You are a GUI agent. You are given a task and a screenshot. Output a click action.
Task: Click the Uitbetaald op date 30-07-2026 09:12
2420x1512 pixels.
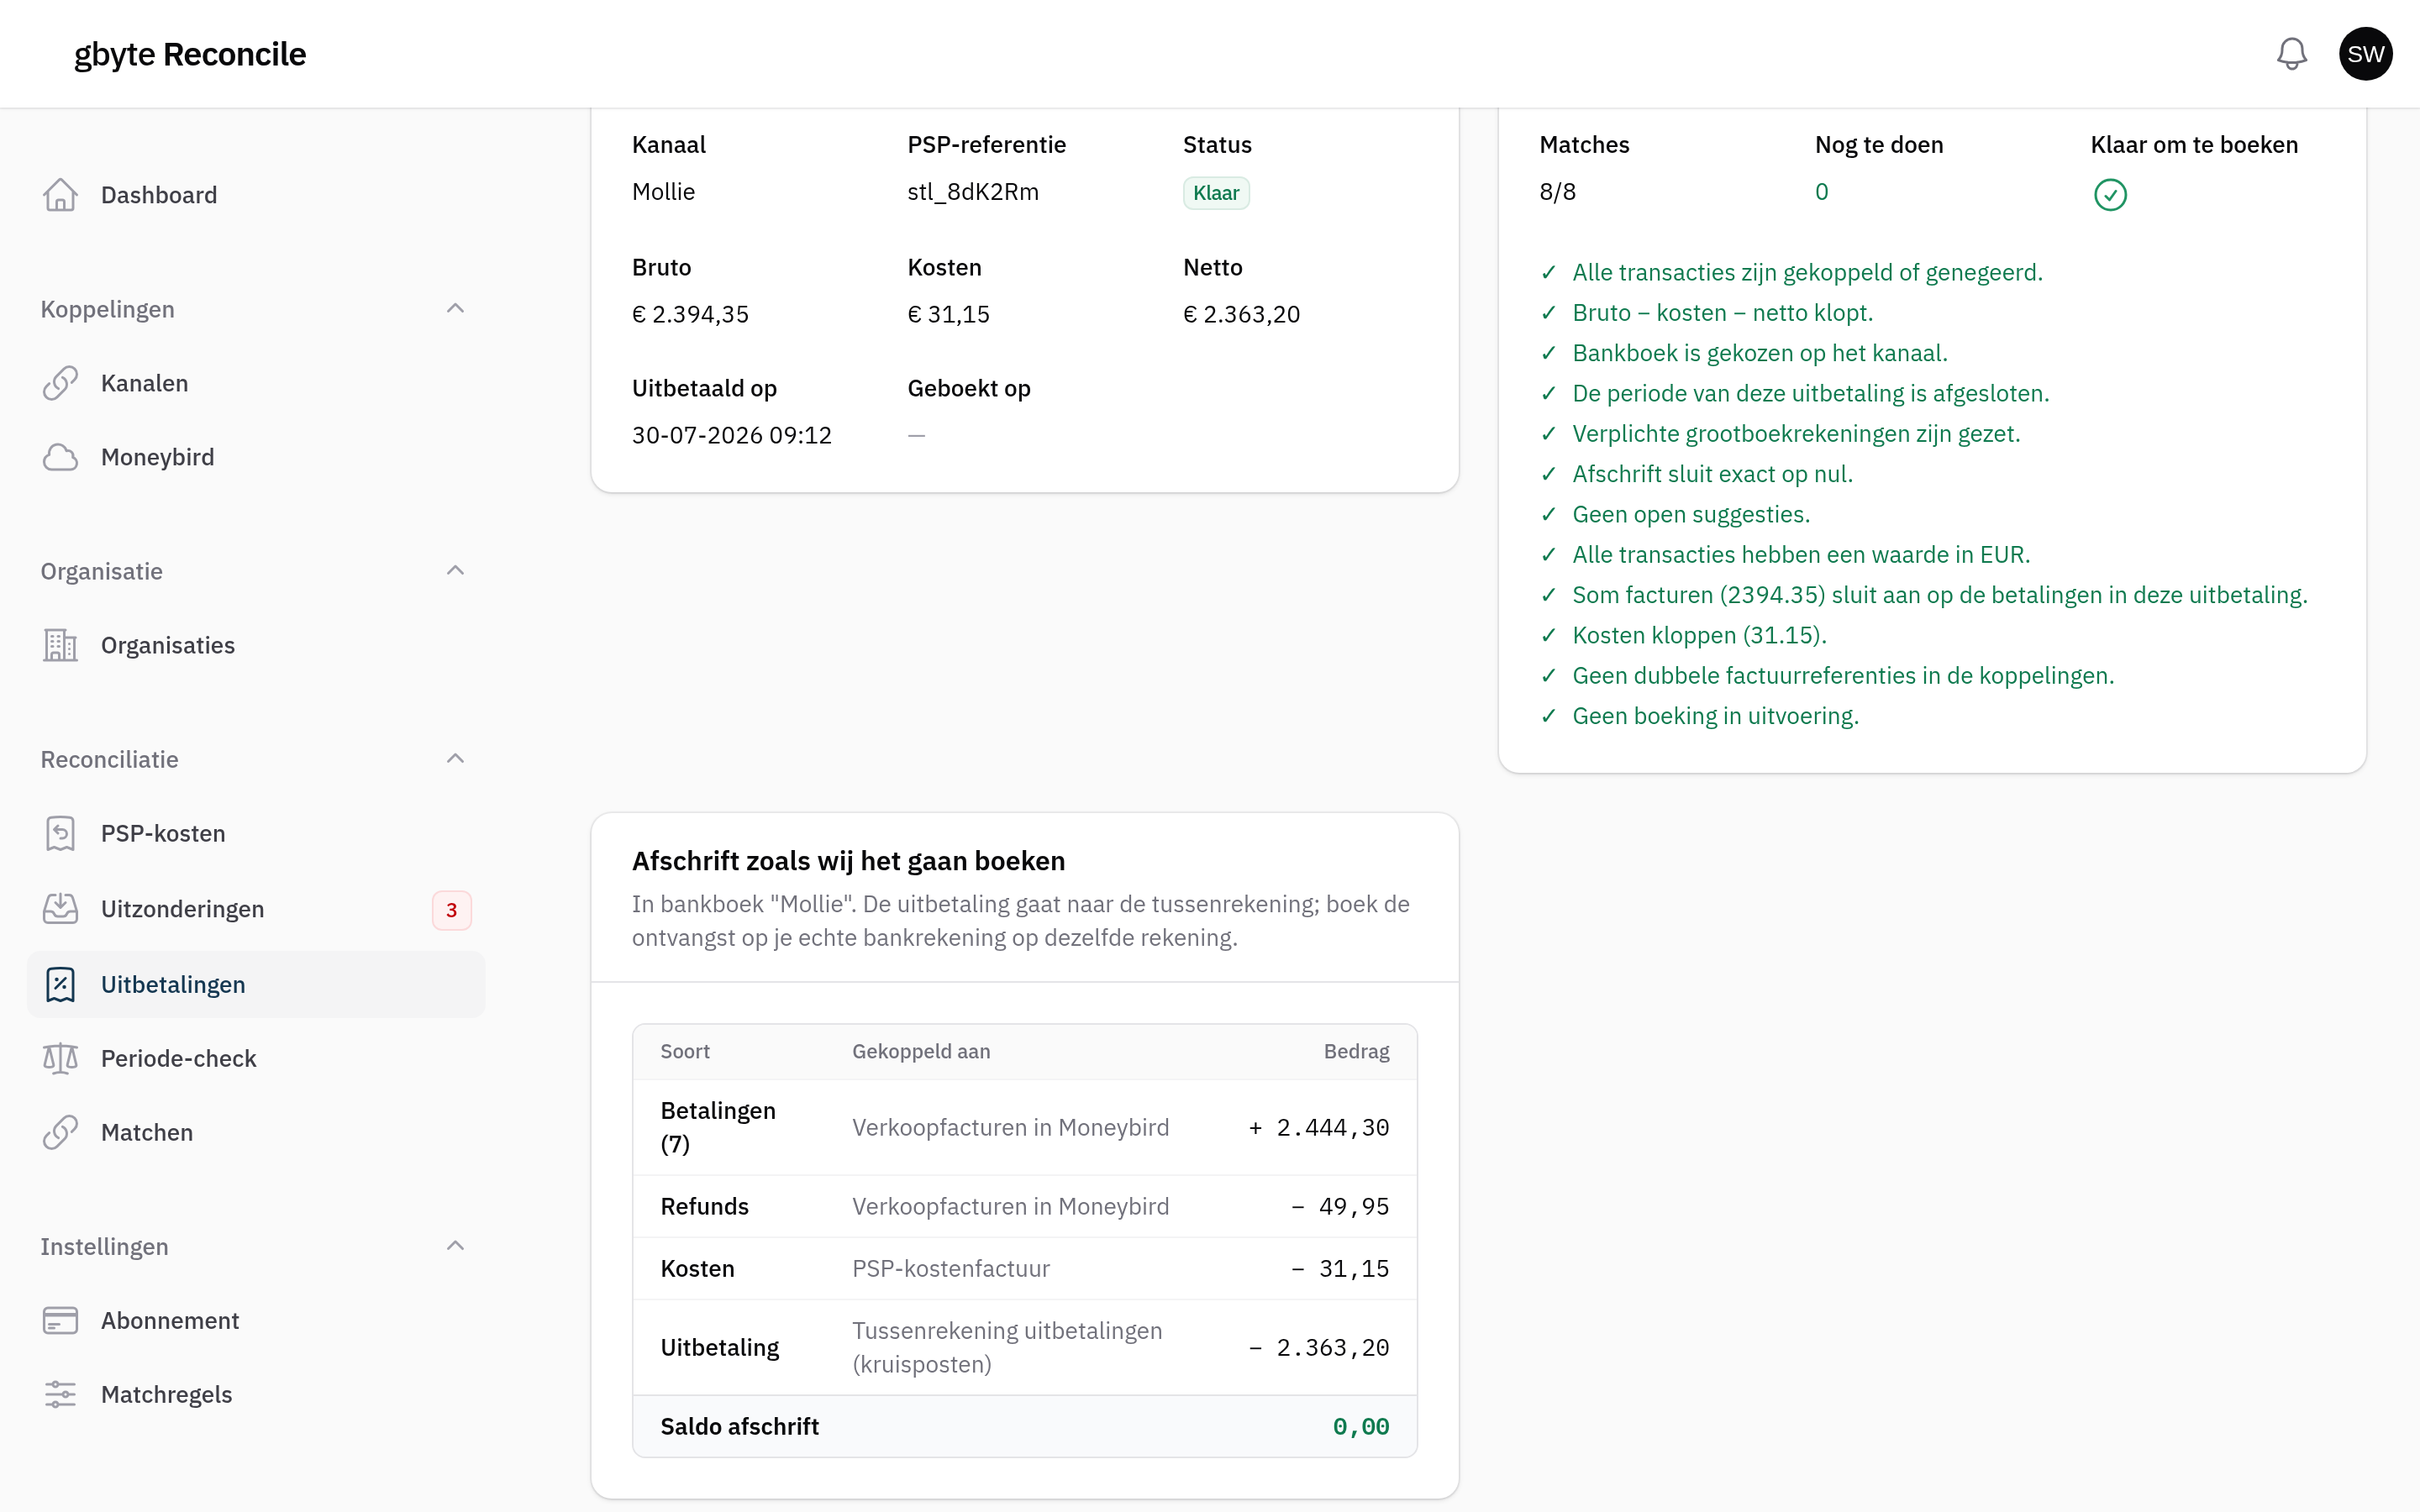731,435
